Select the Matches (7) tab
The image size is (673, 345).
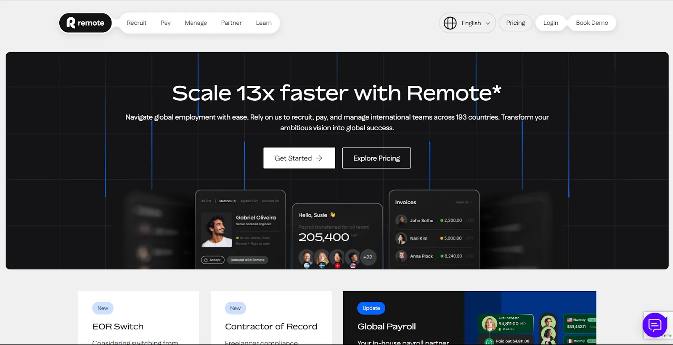(x=228, y=201)
